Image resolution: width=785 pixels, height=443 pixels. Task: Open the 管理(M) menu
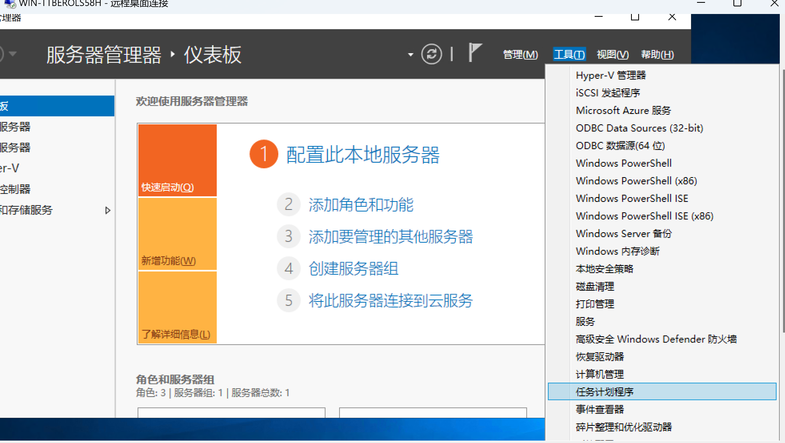(x=520, y=54)
